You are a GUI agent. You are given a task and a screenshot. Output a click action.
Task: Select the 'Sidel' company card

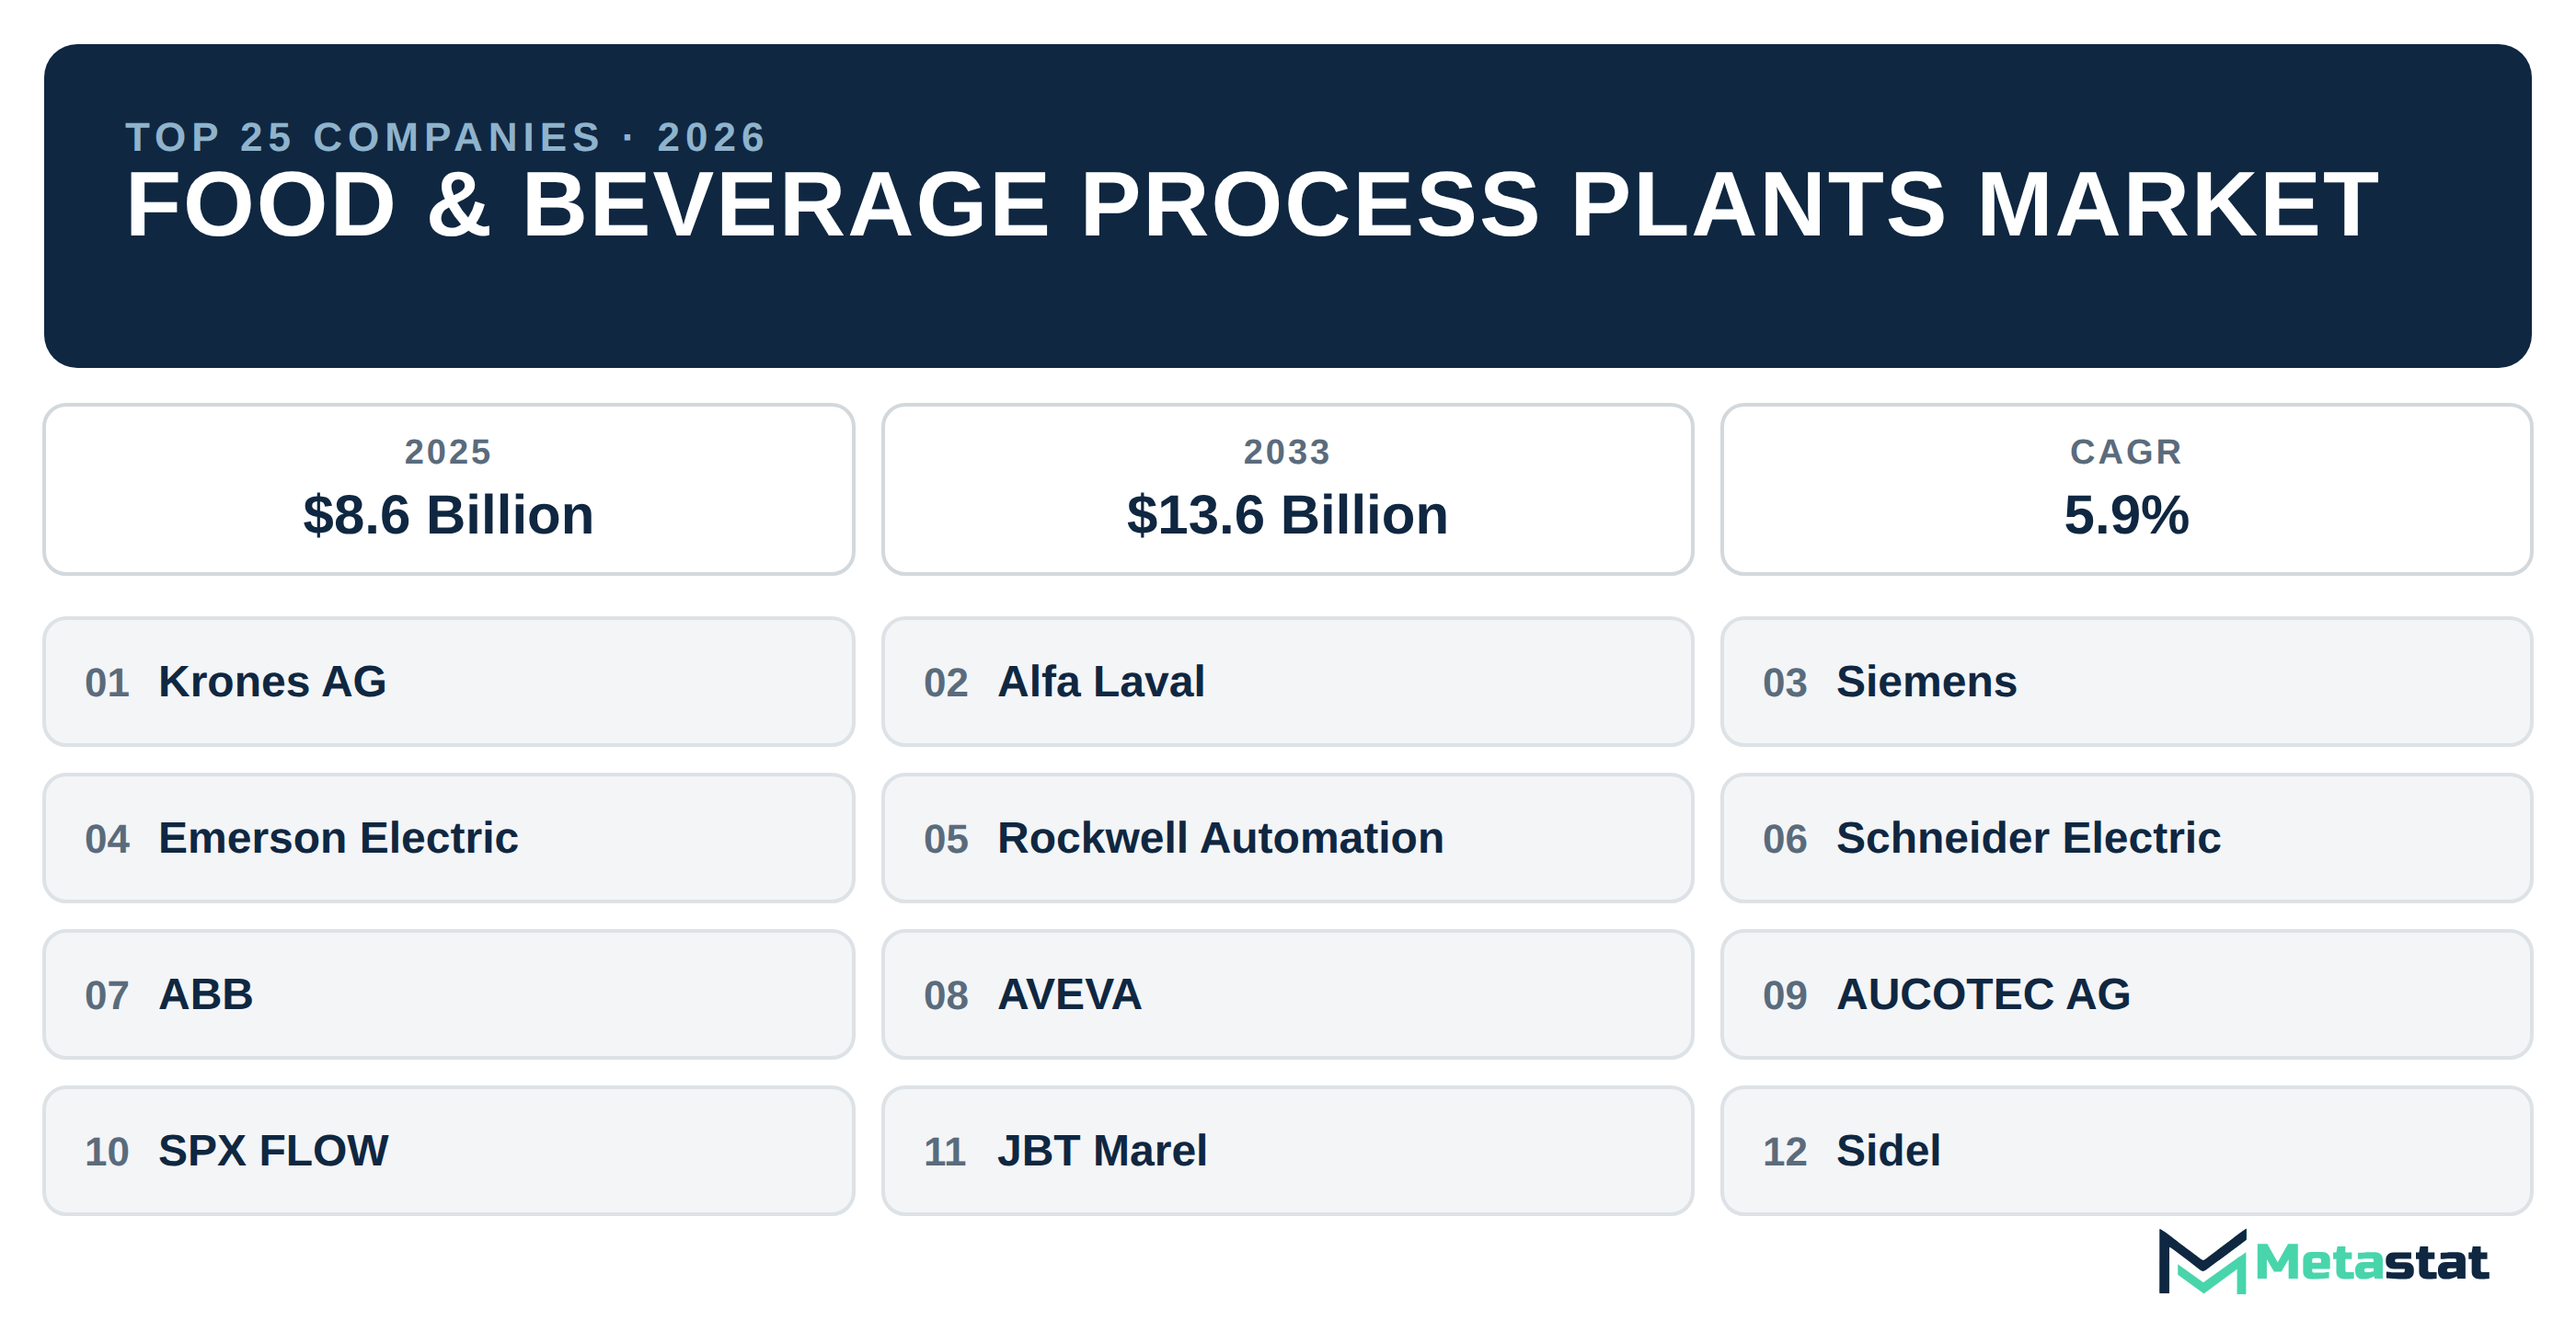coord(2126,1151)
